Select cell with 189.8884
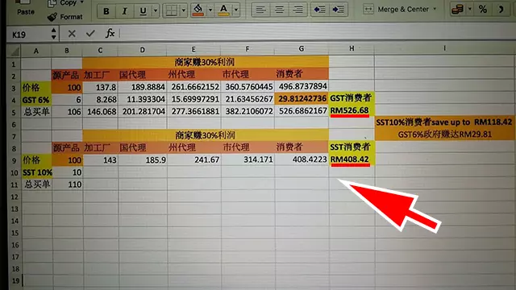 point(143,87)
